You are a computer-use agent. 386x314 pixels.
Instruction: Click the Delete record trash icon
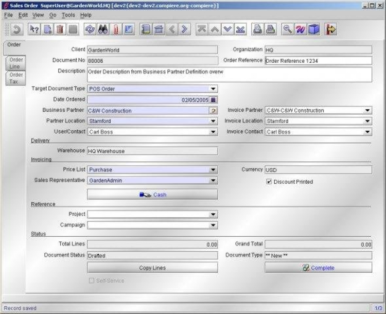pos(60,30)
